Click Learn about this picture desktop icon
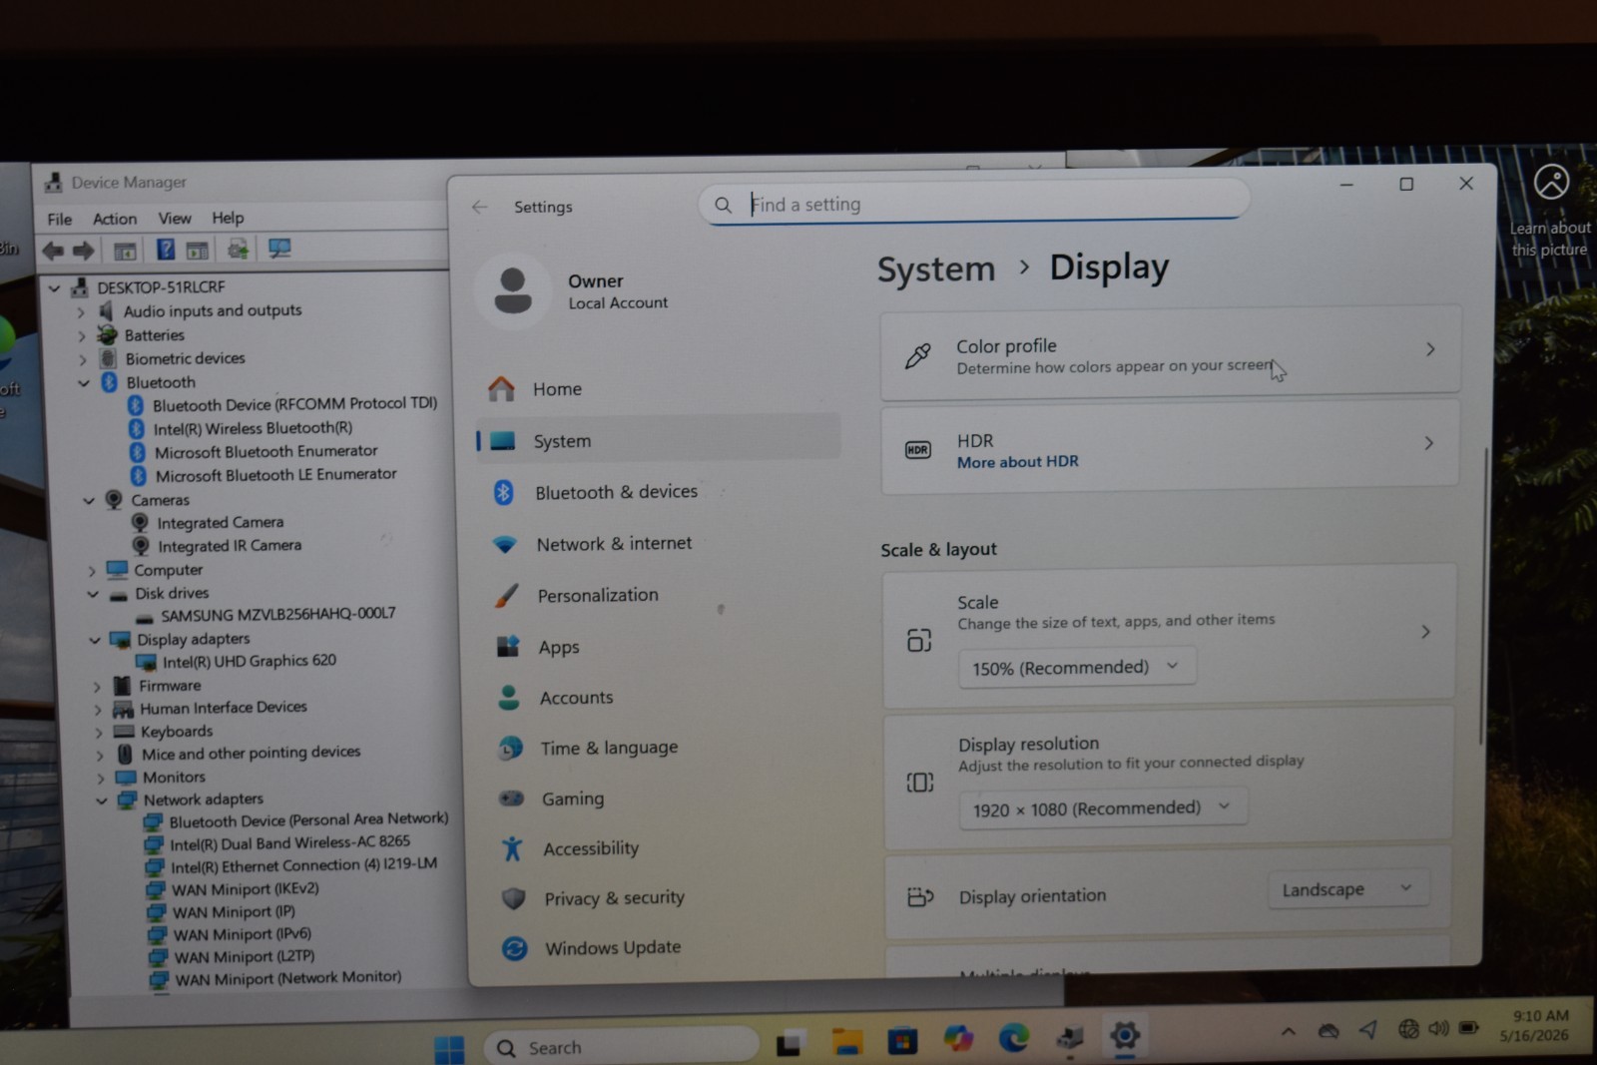This screenshot has height=1065, width=1597. (x=1551, y=210)
